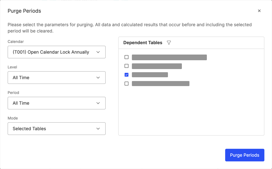The width and height of the screenshot is (272, 169).
Task: Click the chevron arrow in Mode field
Action: [x=98, y=129]
